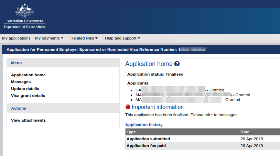
Task: Select the Application submitted history row
Action: (x=148, y=139)
